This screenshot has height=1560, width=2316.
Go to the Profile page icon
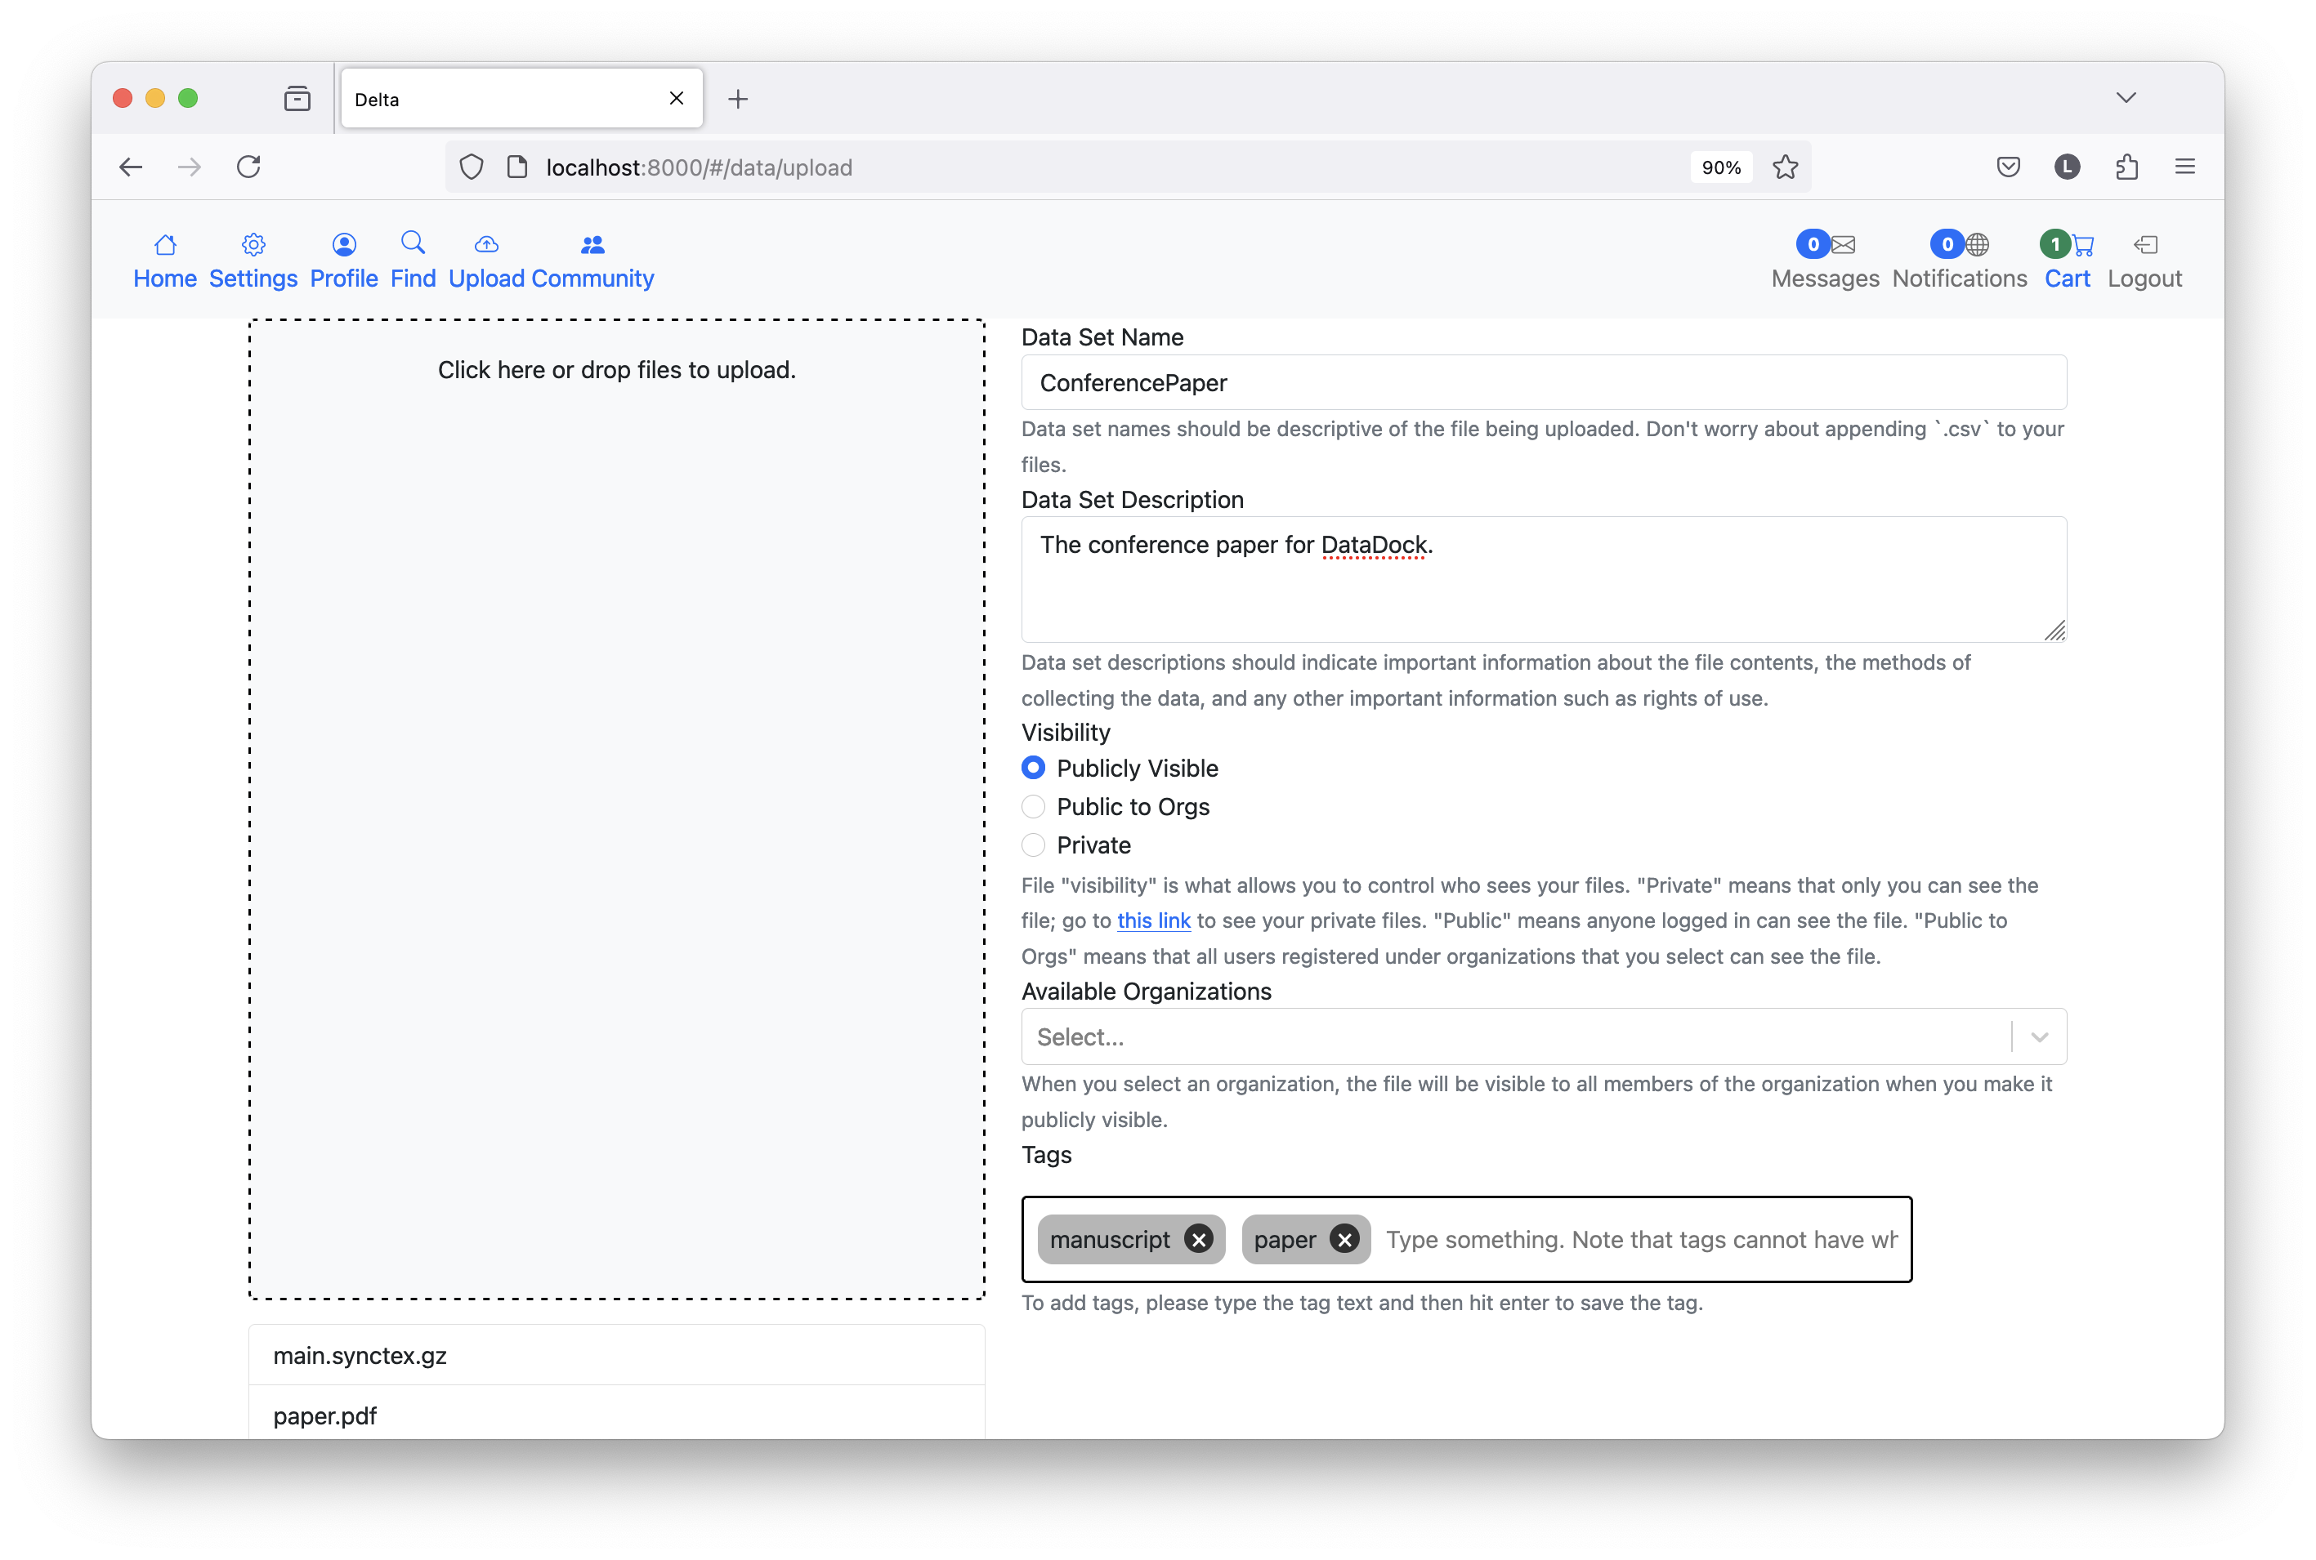(343, 245)
